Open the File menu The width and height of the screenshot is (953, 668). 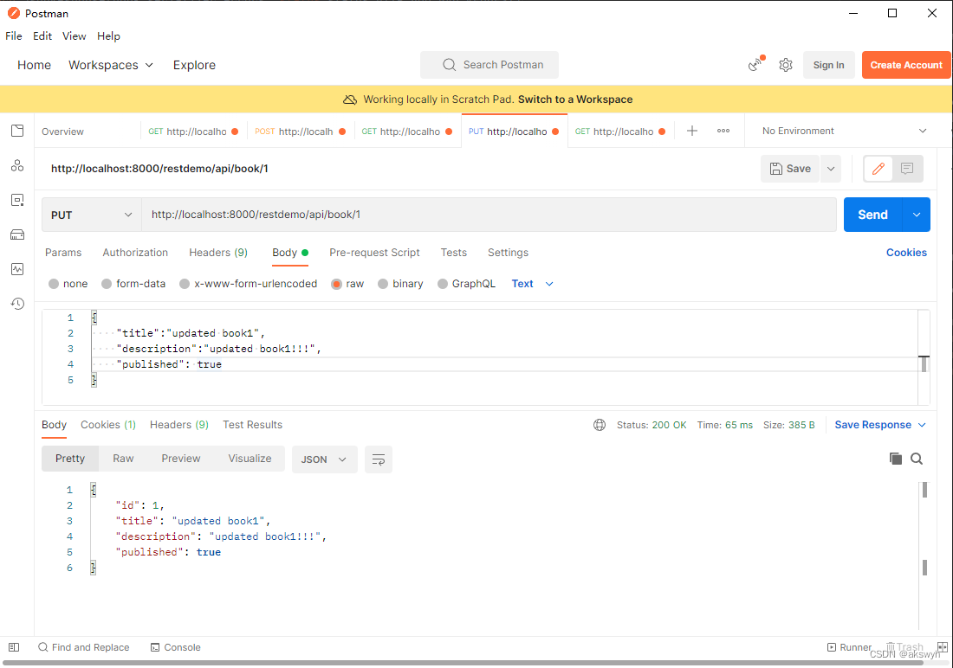(13, 36)
